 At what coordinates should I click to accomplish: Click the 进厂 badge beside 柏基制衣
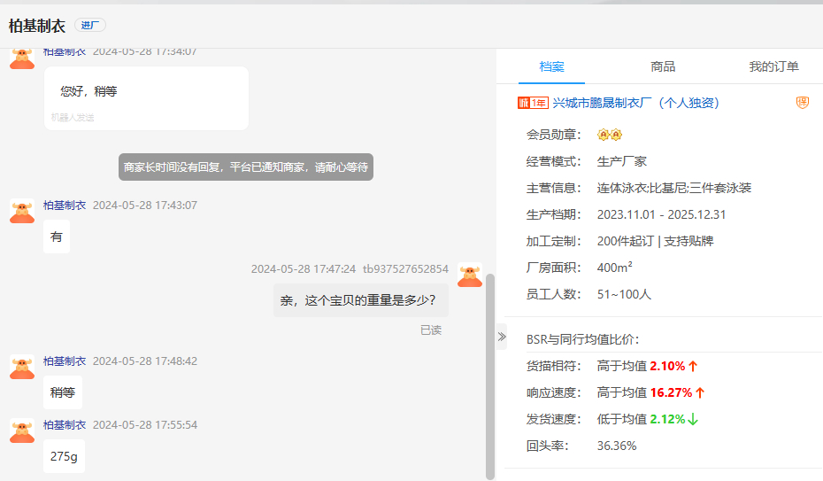coord(89,25)
